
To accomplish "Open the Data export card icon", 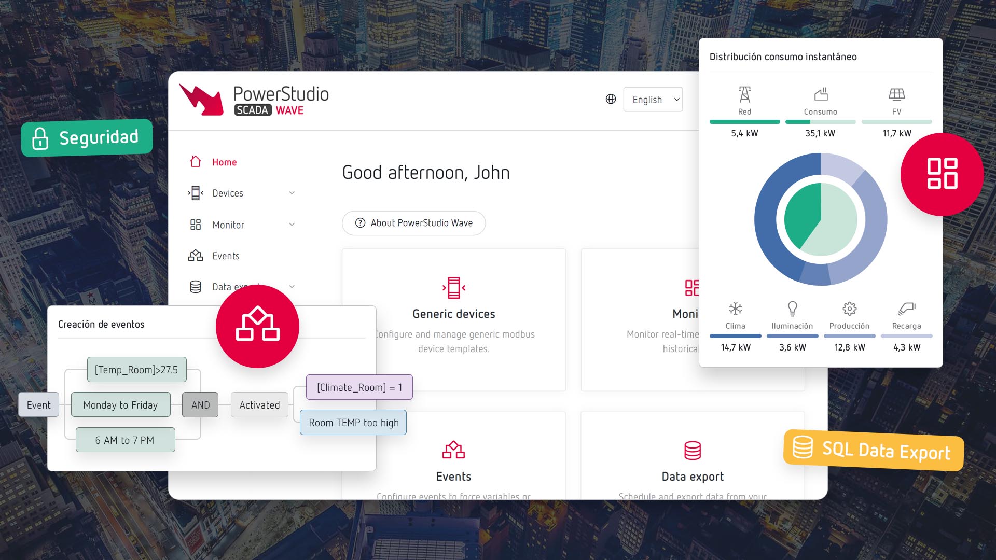I will pyautogui.click(x=692, y=450).
